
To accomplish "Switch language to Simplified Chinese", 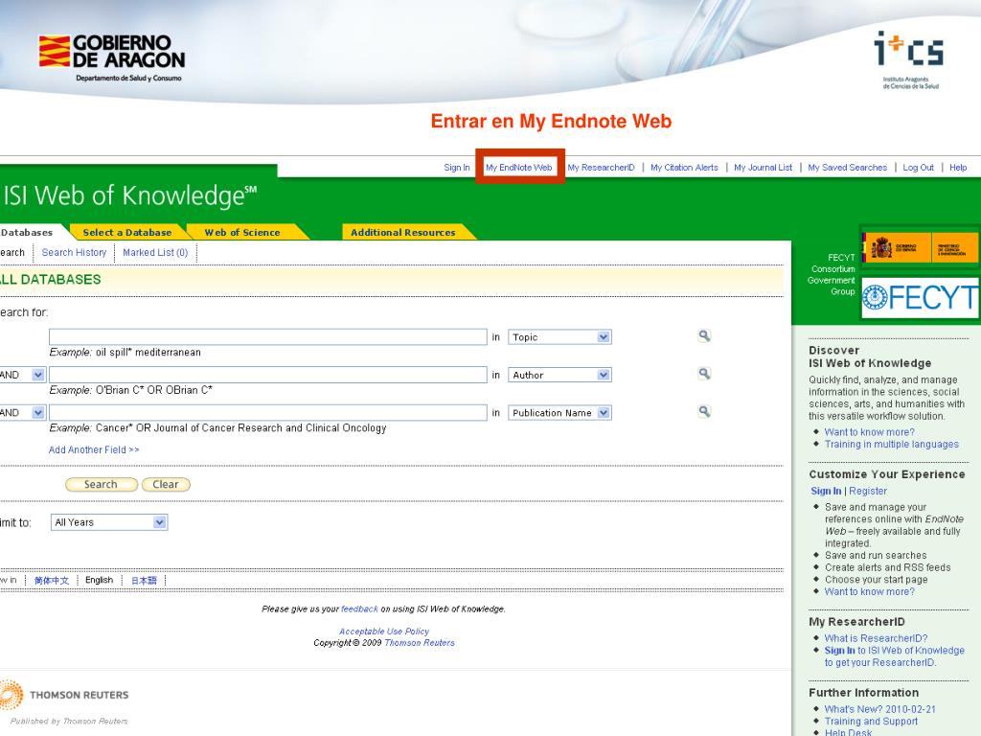I will coord(52,580).
